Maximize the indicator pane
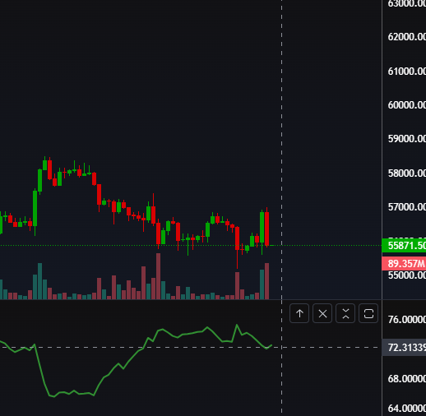This screenshot has width=426, height=416. [368, 313]
